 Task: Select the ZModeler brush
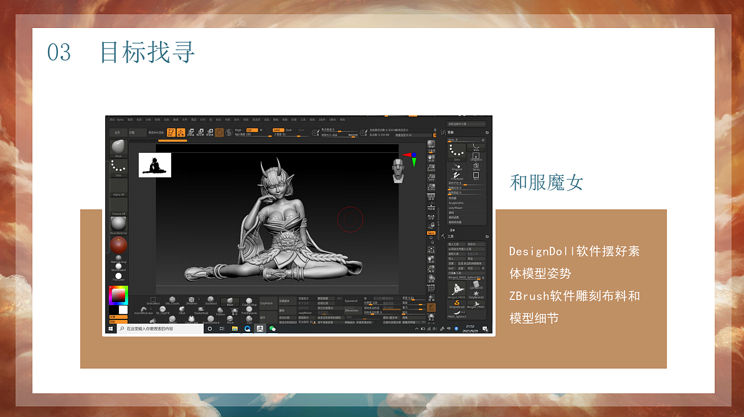click(x=191, y=300)
